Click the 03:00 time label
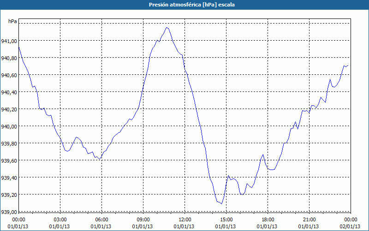Screen dimensions: 369x231 click(x=60, y=220)
